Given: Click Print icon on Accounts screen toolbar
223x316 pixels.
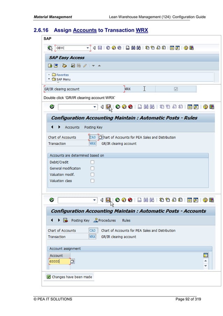Looking at the screenshot, I should tap(139, 200).
